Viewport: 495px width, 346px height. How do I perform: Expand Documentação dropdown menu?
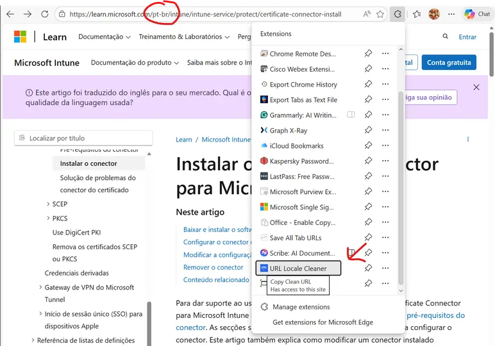105,37
